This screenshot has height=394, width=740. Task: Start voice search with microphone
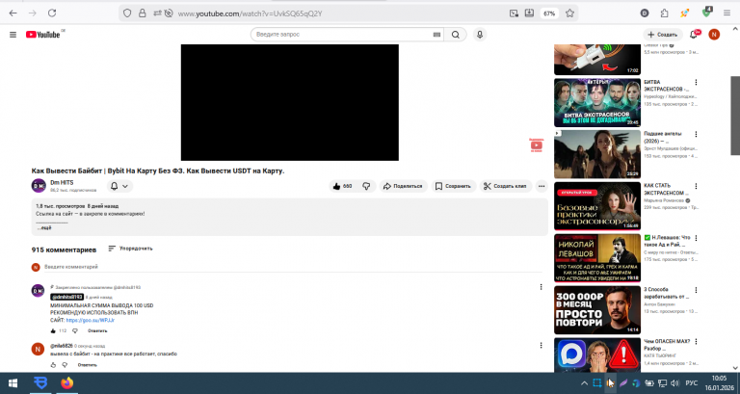pyautogui.click(x=480, y=35)
